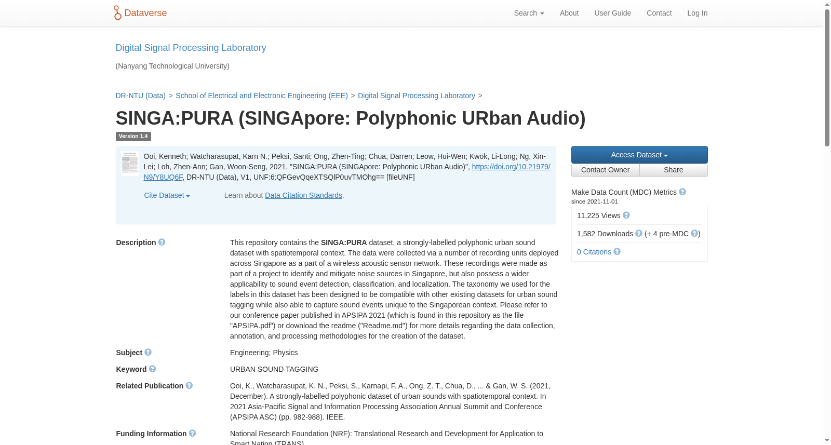Click the 'since 2021-11-01' date text
This screenshot has height=445, width=831.
tap(595, 201)
